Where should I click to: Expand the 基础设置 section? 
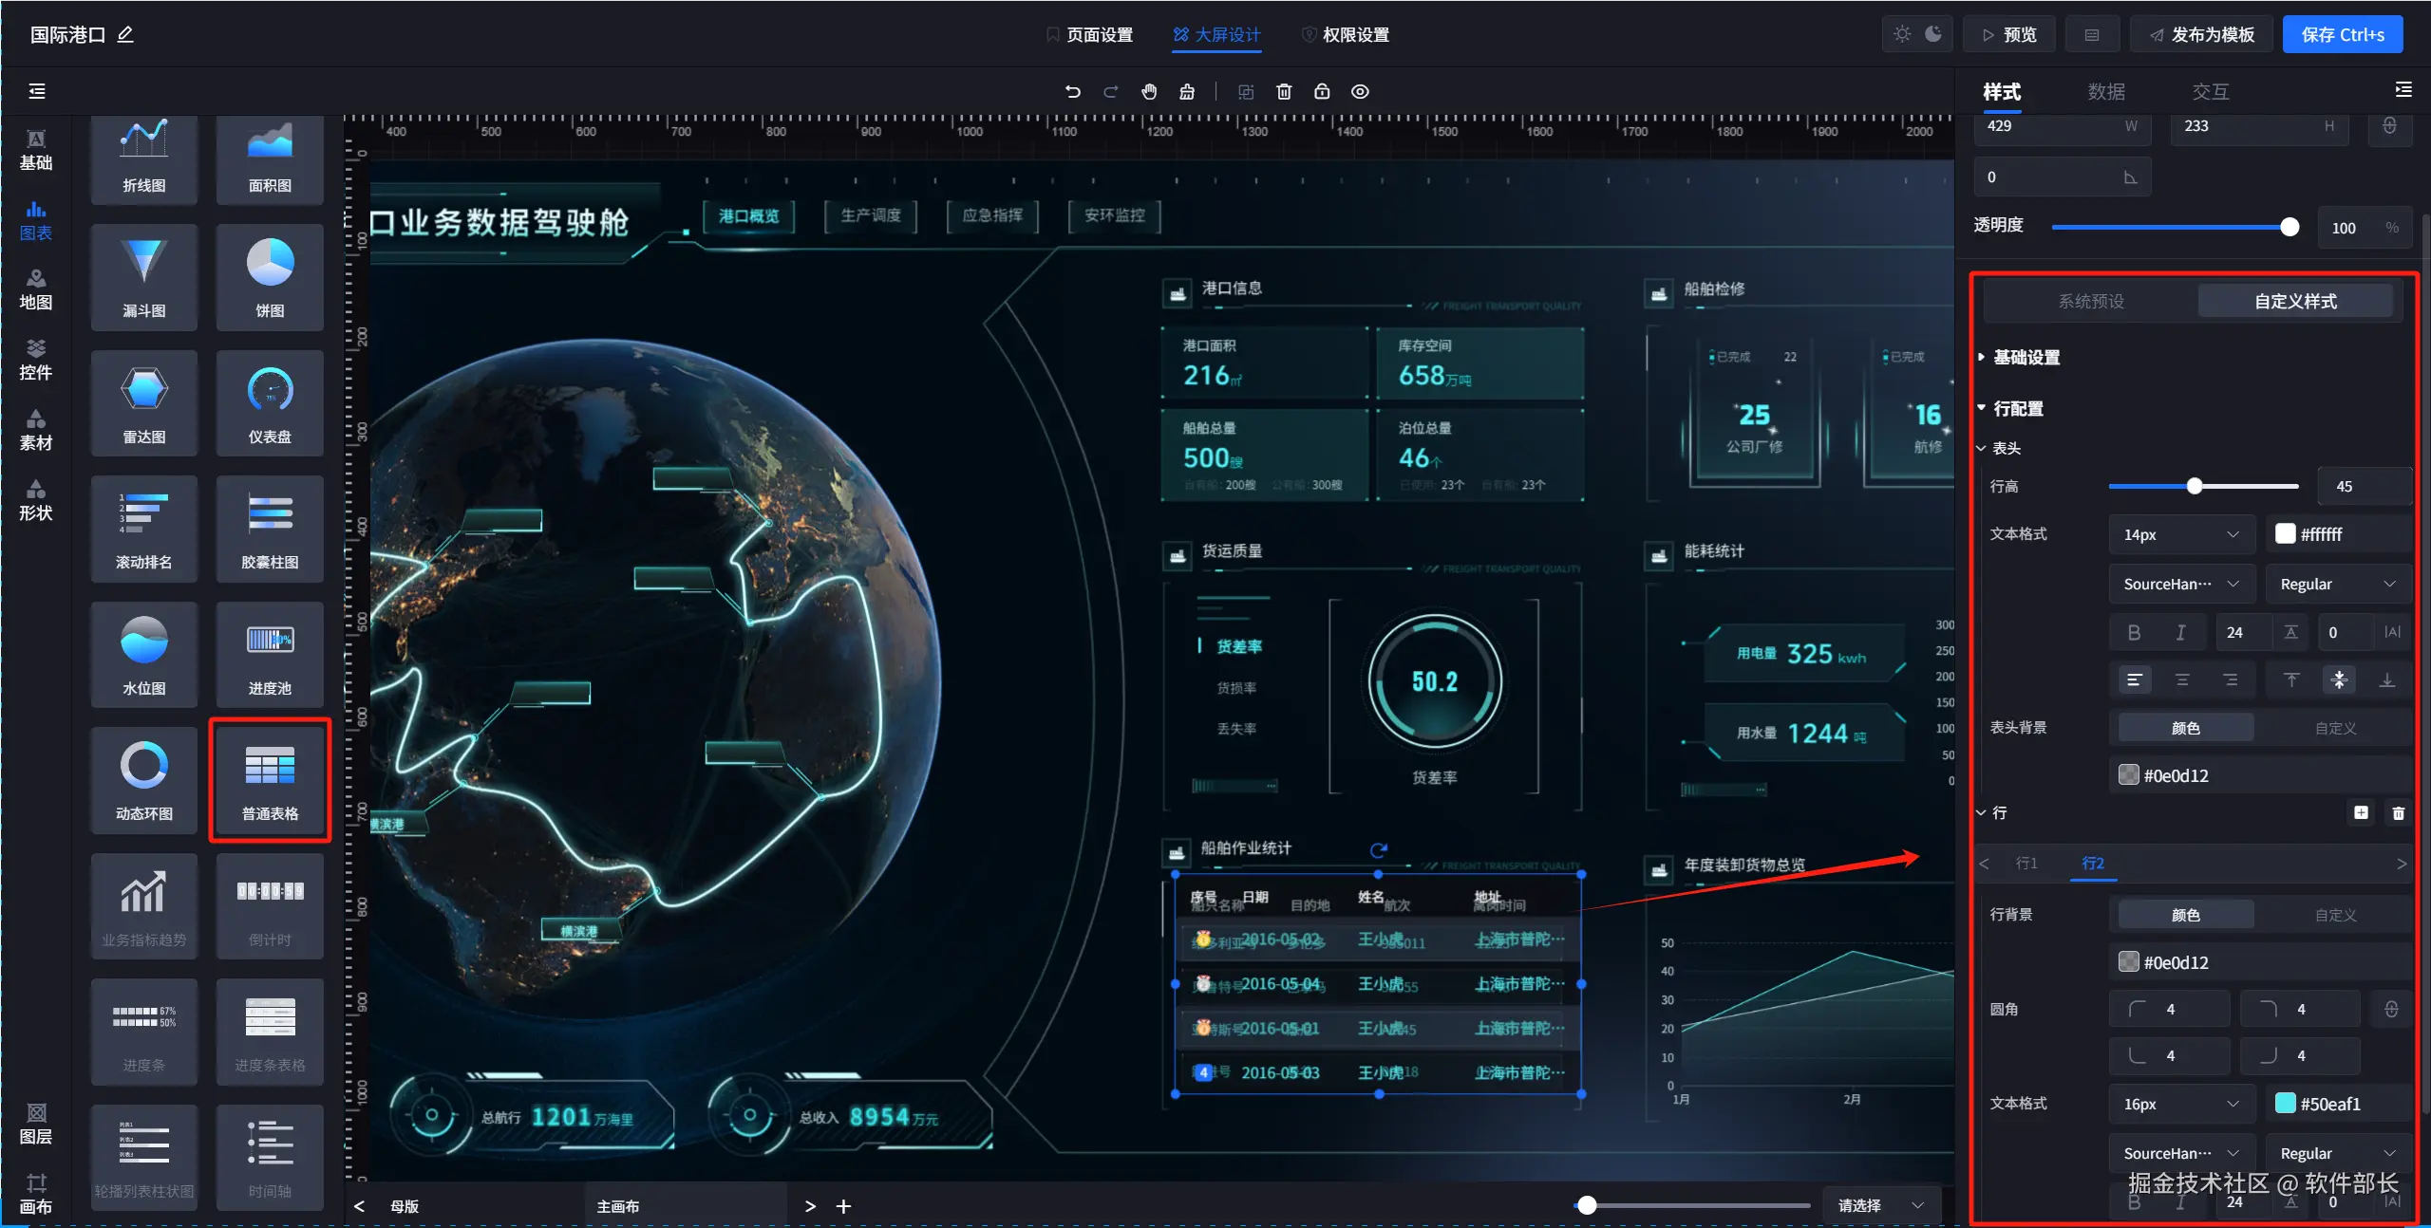point(2026,357)
